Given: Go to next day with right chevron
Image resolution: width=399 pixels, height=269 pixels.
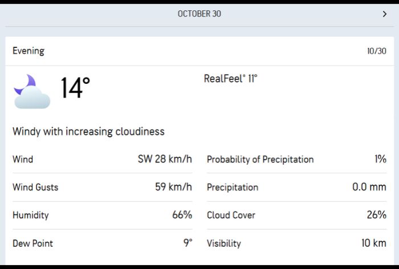Looking at the screenshot, I should 385,14.
